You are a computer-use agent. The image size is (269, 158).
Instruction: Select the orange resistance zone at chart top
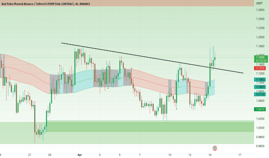pyautogui.click(x=127, y=3)
